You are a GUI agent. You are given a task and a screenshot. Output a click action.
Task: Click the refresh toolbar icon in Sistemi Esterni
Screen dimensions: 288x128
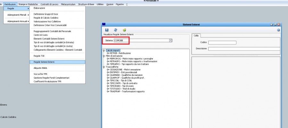pos(116,30)
